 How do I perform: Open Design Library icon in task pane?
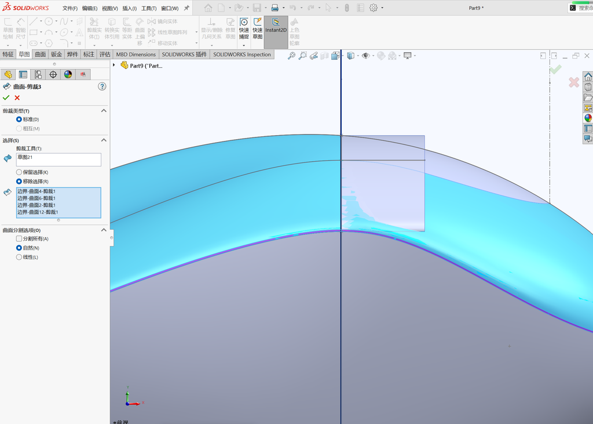click(588, 87)
